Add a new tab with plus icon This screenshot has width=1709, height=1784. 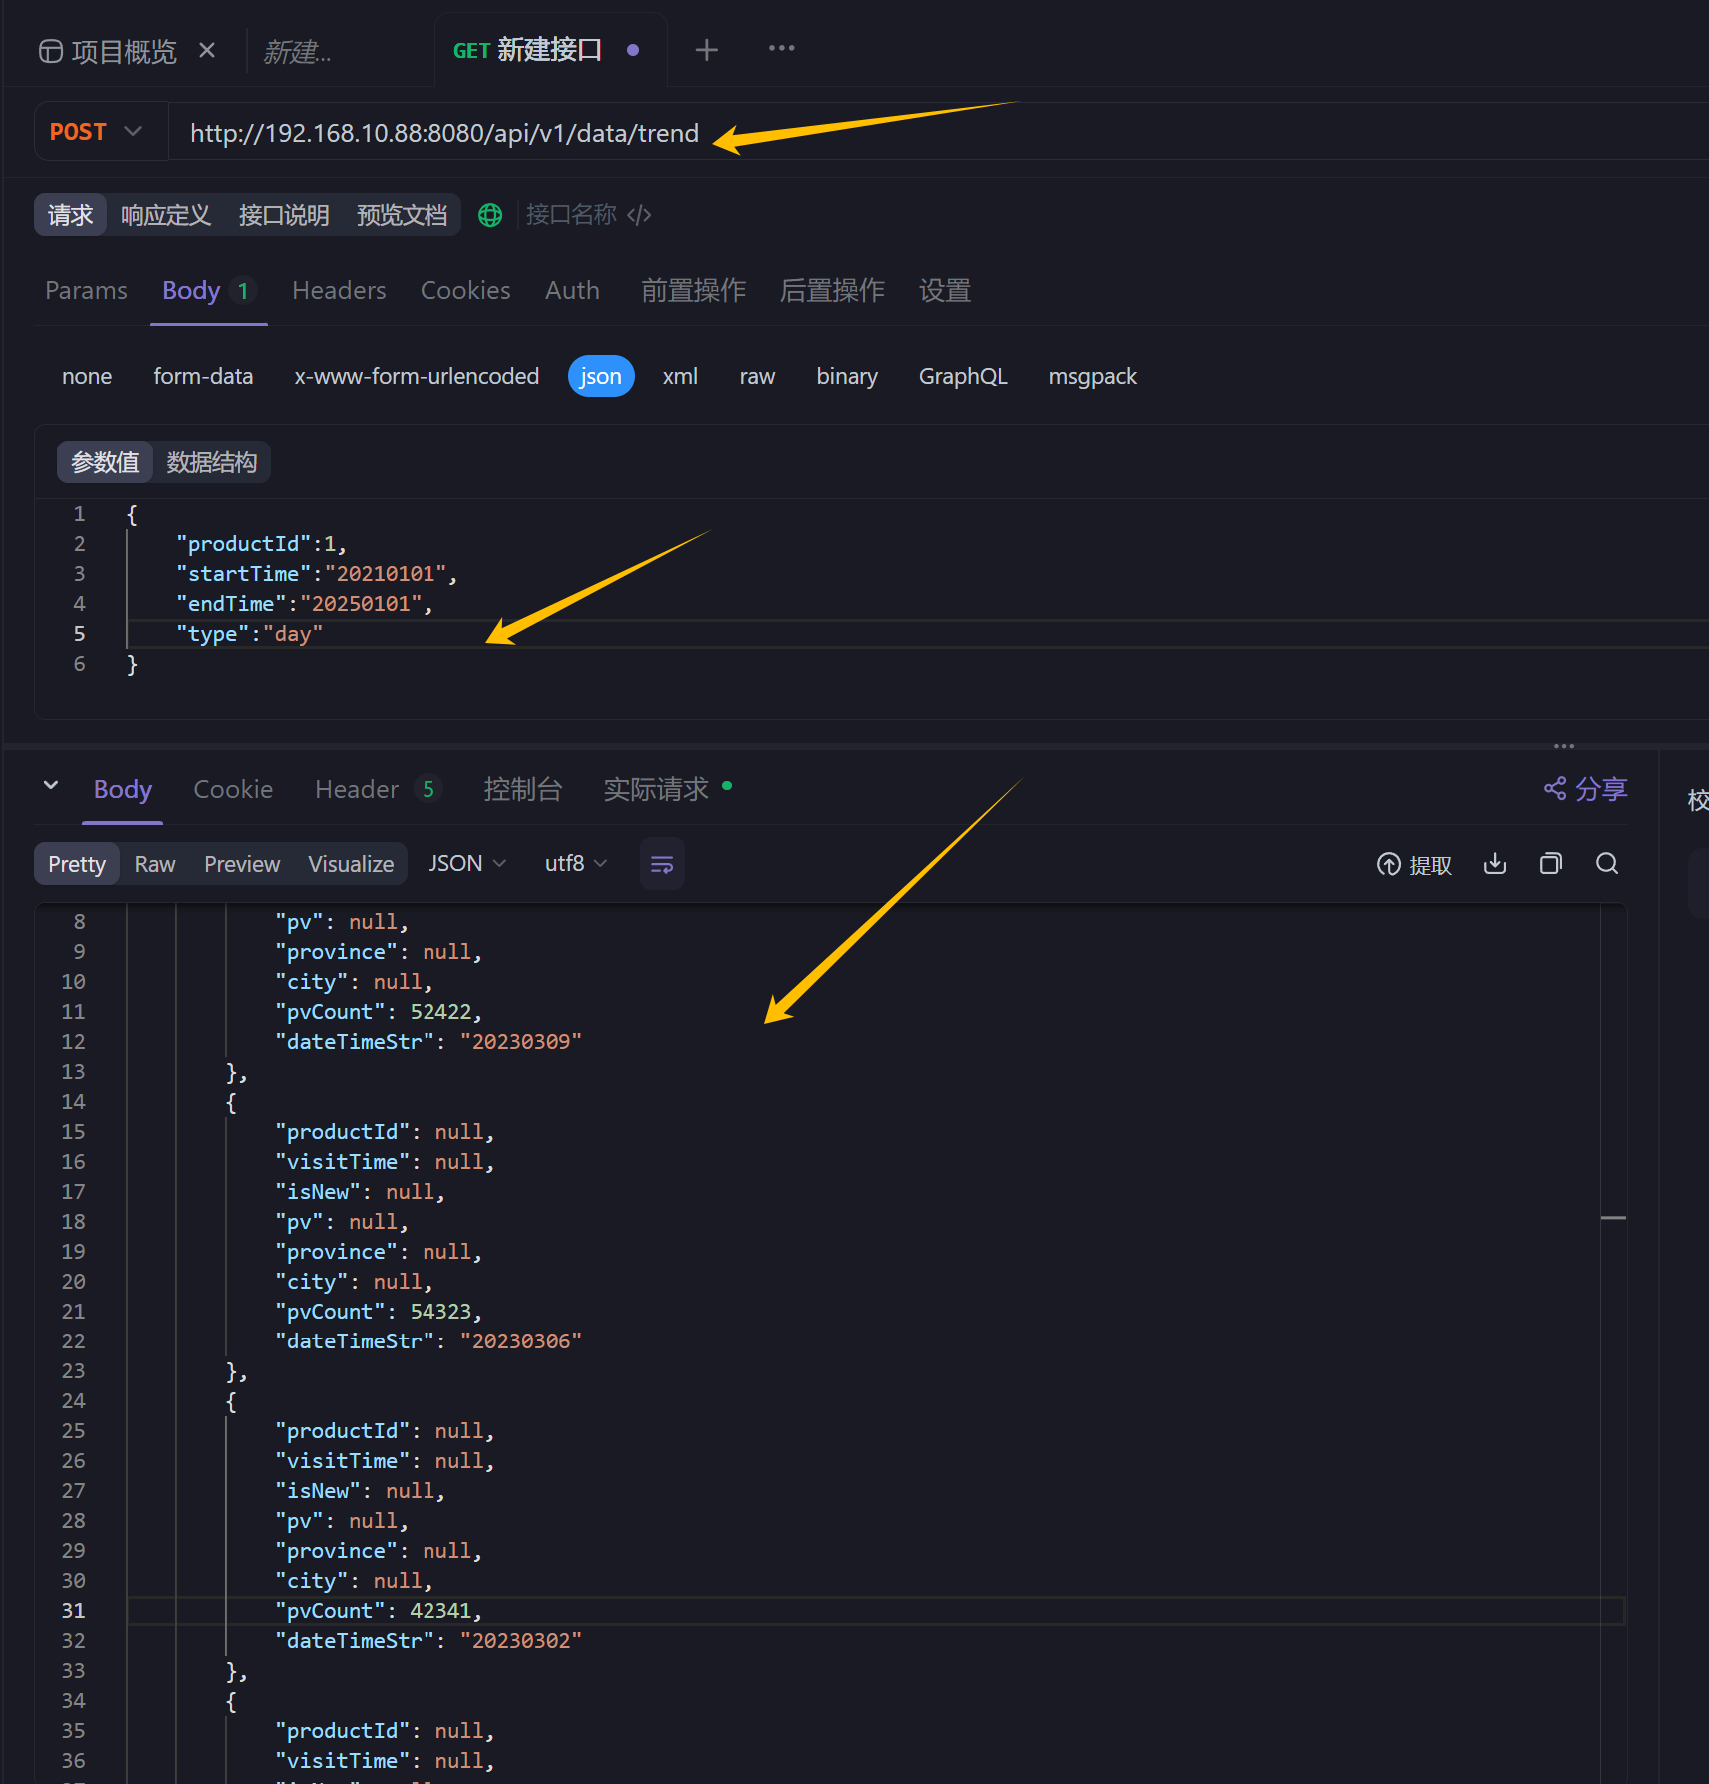707,50
